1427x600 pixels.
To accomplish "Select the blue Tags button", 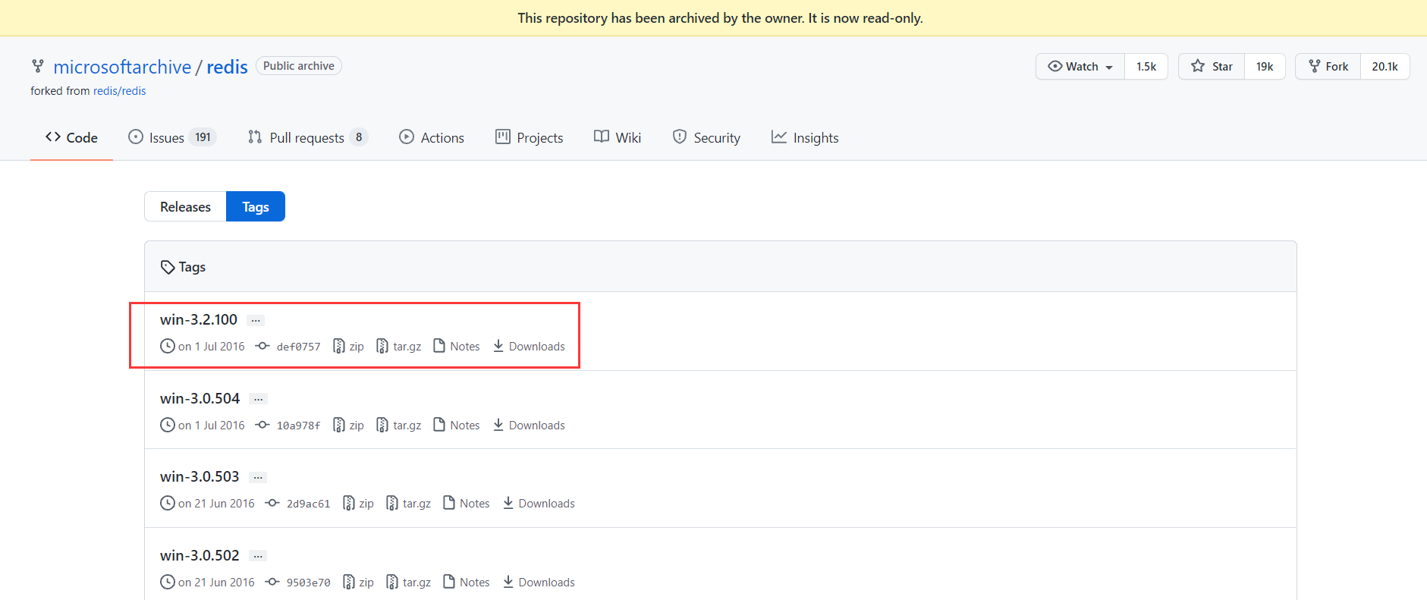I will (x=256, y=206).
